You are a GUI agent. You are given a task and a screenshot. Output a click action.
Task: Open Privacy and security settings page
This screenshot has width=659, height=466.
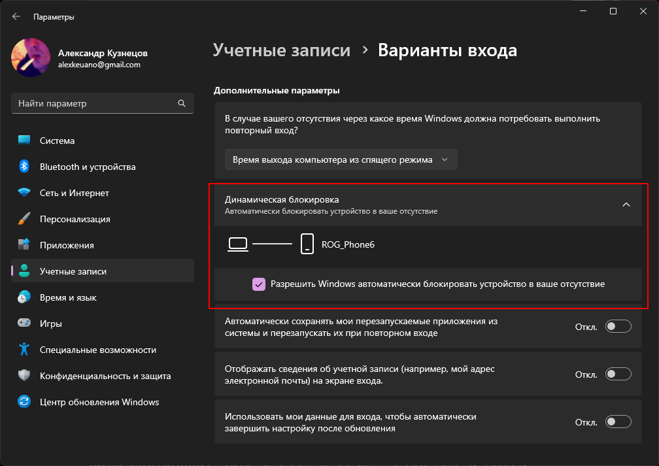105,376
